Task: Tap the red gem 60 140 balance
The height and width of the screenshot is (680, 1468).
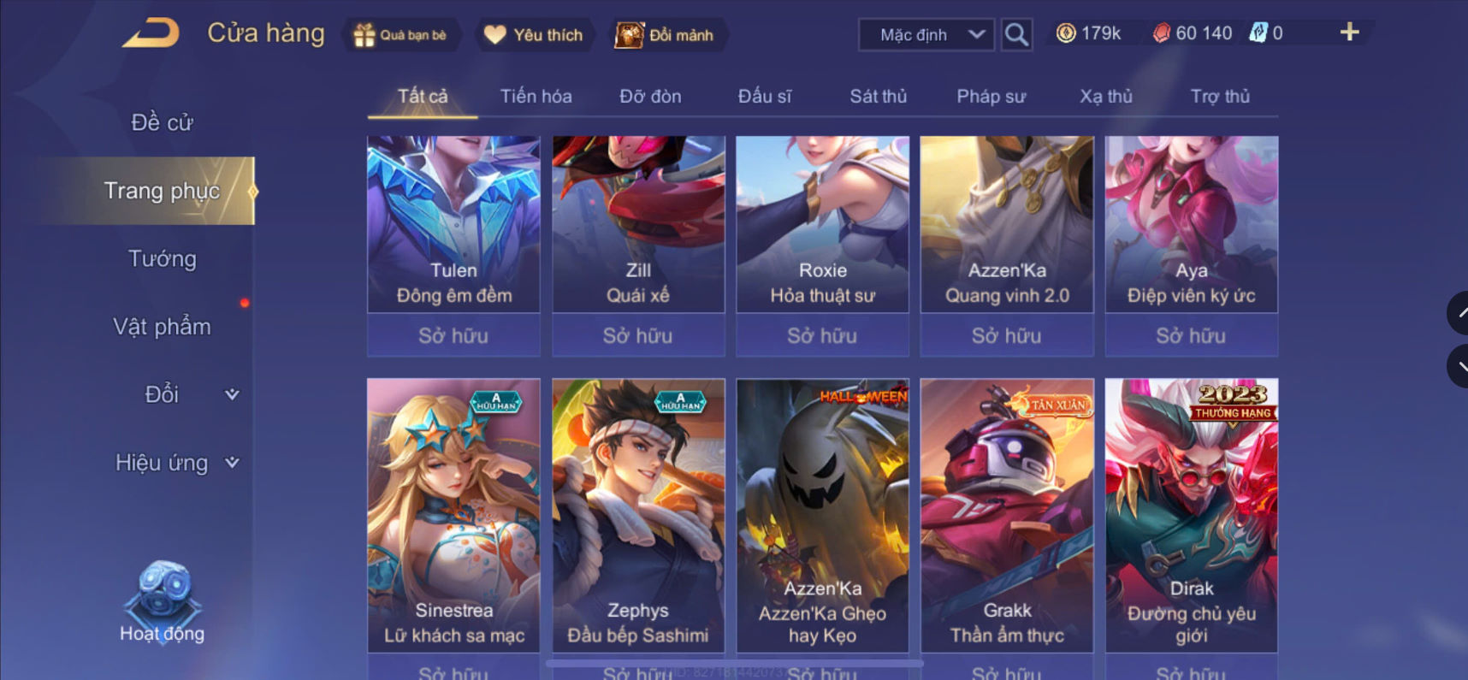Action: [1193, 33]
